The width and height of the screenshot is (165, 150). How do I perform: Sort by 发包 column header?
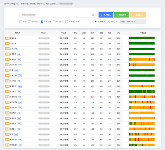[84, 33]
